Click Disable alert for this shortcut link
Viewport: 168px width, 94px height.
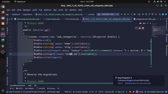[x=138, y=83]
